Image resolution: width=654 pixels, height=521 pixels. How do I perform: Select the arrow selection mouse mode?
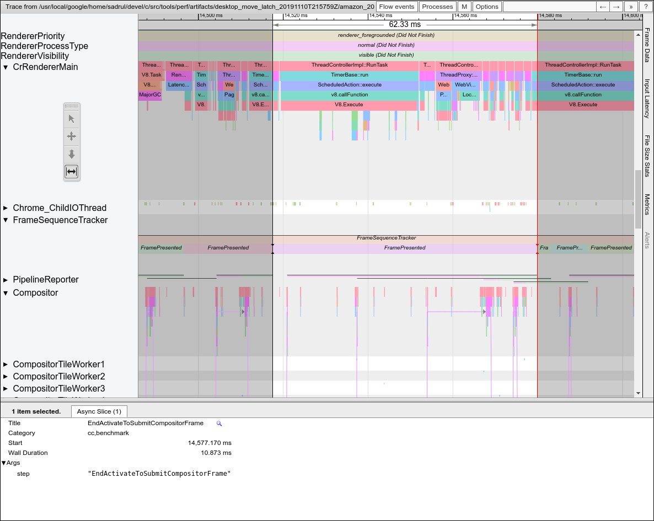[72, 118]
